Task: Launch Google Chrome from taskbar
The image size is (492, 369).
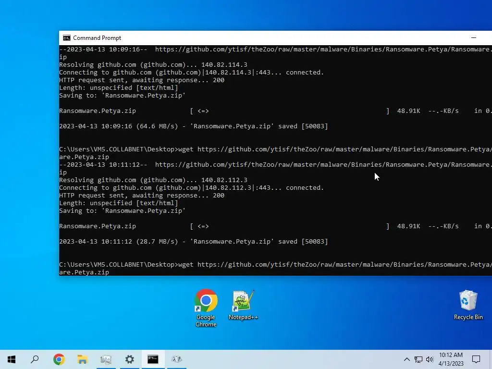Action: (59, 359)
